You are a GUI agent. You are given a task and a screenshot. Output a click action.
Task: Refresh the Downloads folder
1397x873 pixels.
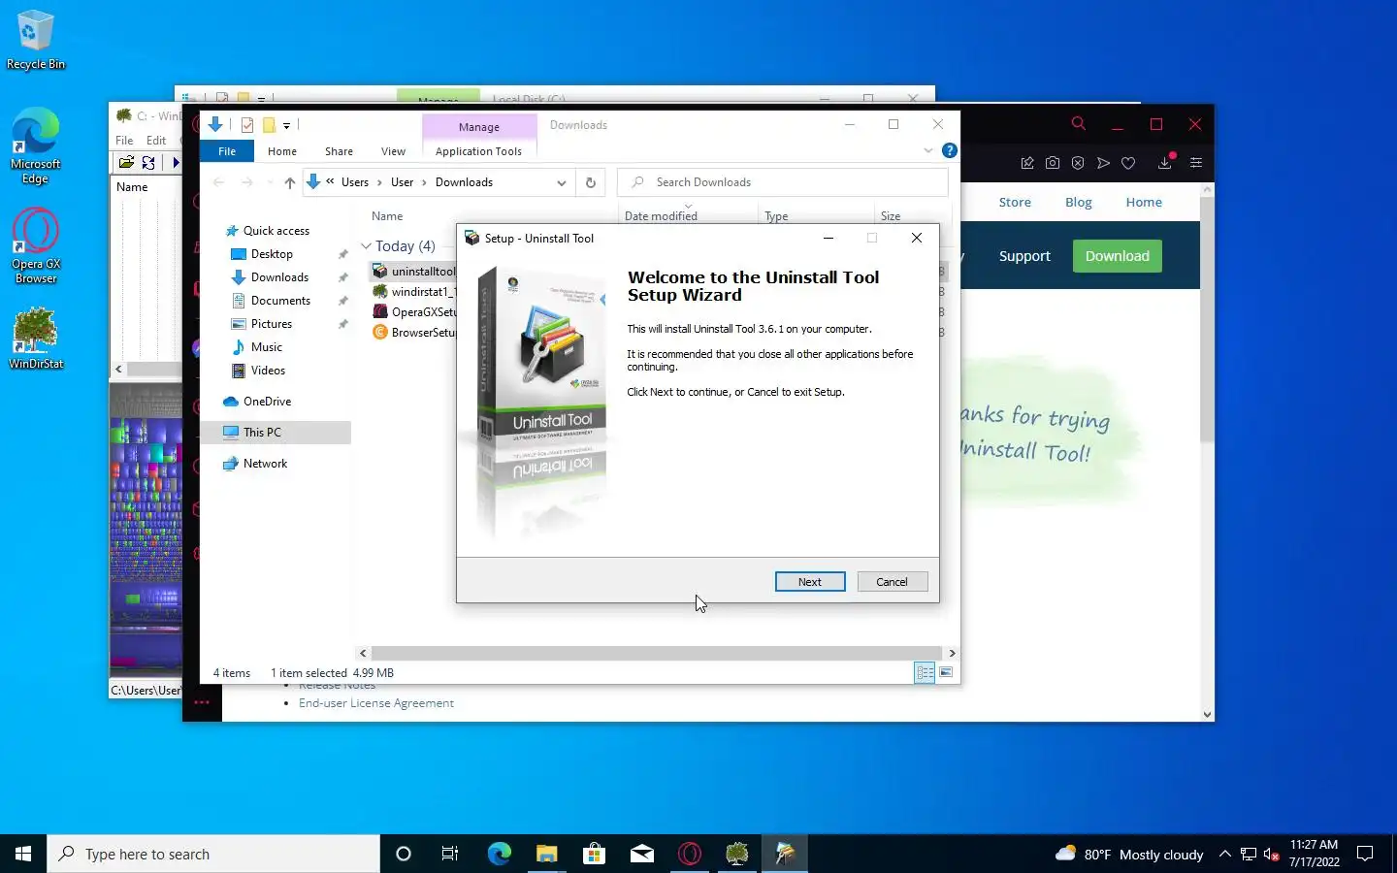coord(590,182)
